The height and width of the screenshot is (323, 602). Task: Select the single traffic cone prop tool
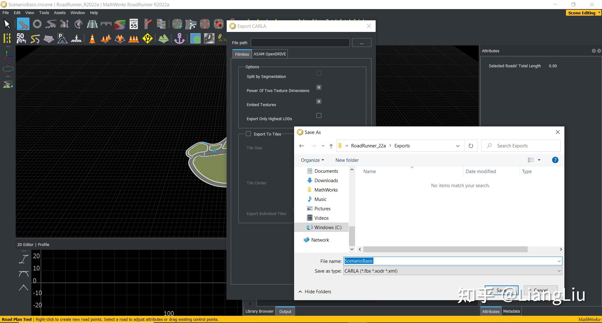[x=92, y=39]
